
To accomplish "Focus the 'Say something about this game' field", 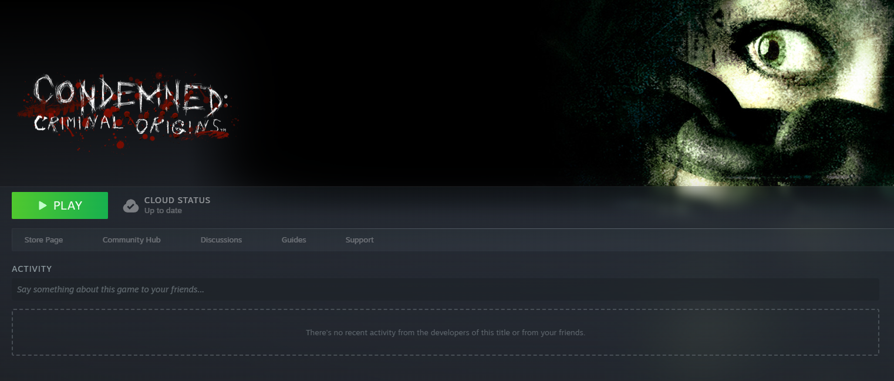I will 445,289.
